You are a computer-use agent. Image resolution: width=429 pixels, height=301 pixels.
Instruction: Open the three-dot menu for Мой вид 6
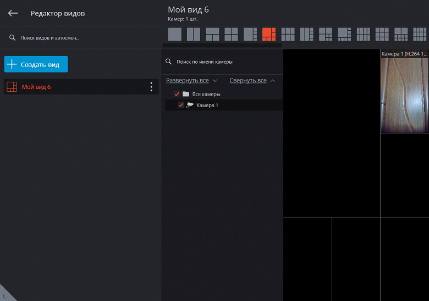click(x=151, y=87)
